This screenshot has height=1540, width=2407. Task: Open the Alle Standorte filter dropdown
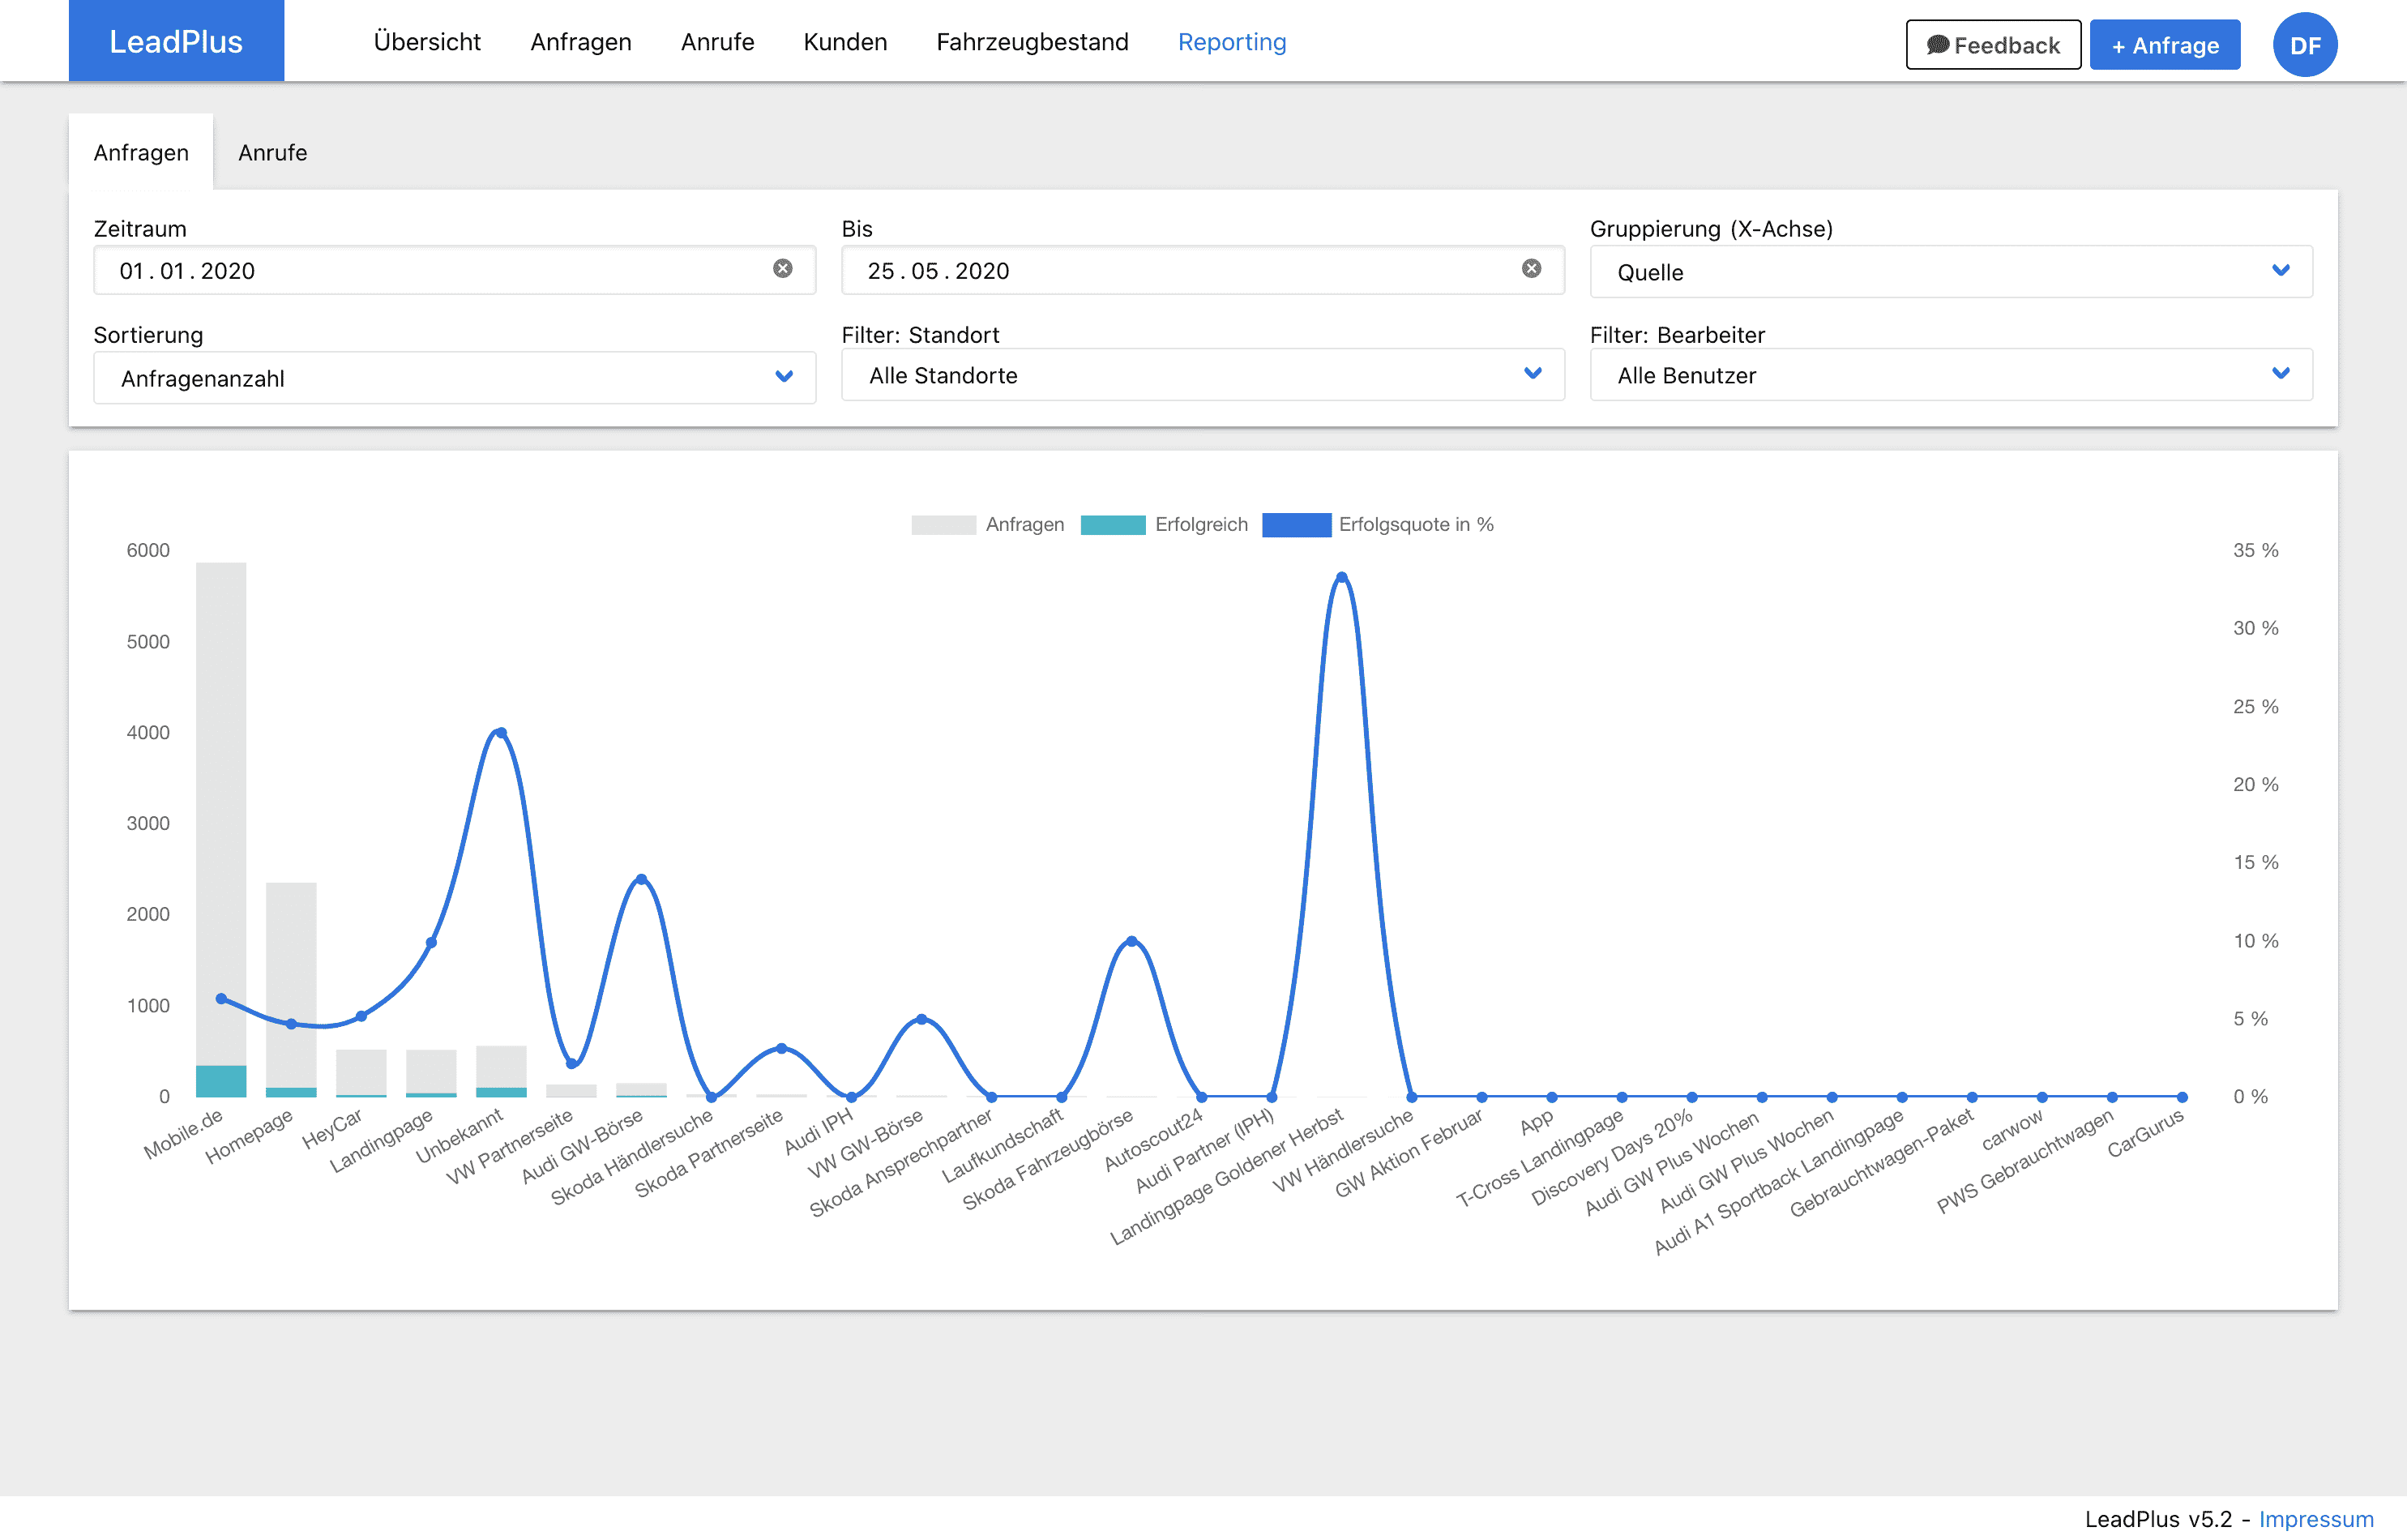pos(1202,375)
